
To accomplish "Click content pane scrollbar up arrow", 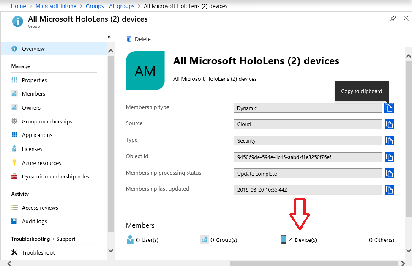I will (x=409, y=56).
